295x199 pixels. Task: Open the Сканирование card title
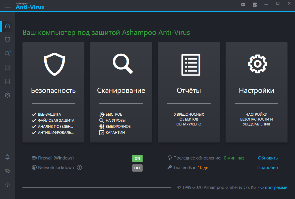tap(121, 91)
